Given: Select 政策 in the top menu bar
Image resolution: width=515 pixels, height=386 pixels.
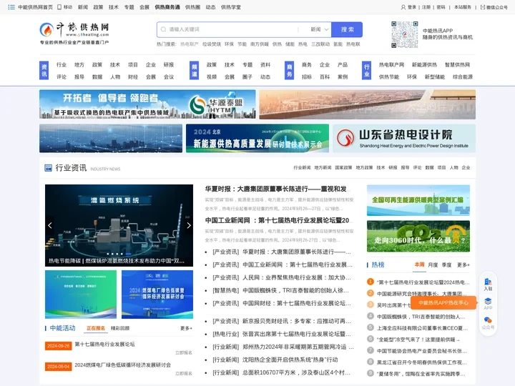Looking at the screenshot, I should (x=98, y=7).
